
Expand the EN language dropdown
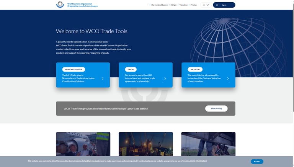pos(206,5)
